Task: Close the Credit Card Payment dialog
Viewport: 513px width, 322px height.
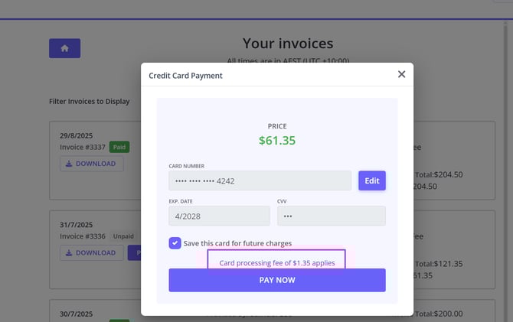Action: click(401, 74)
